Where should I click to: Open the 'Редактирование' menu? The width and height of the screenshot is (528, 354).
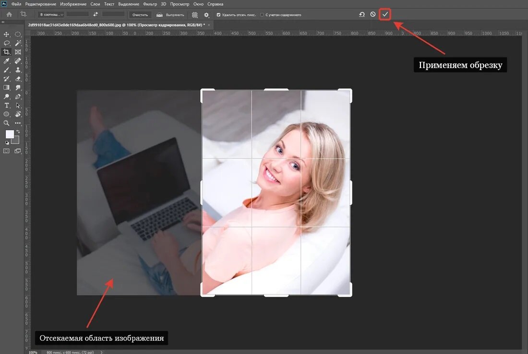click(41, 4)
